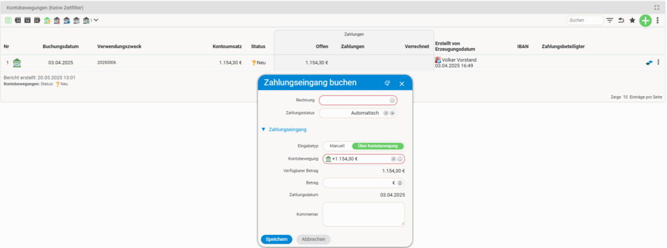
Task: Click the Nr column header
Action: point(7,47)
